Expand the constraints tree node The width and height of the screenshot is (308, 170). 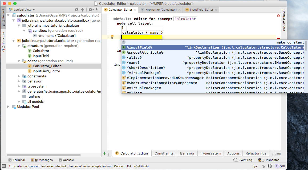19,76
